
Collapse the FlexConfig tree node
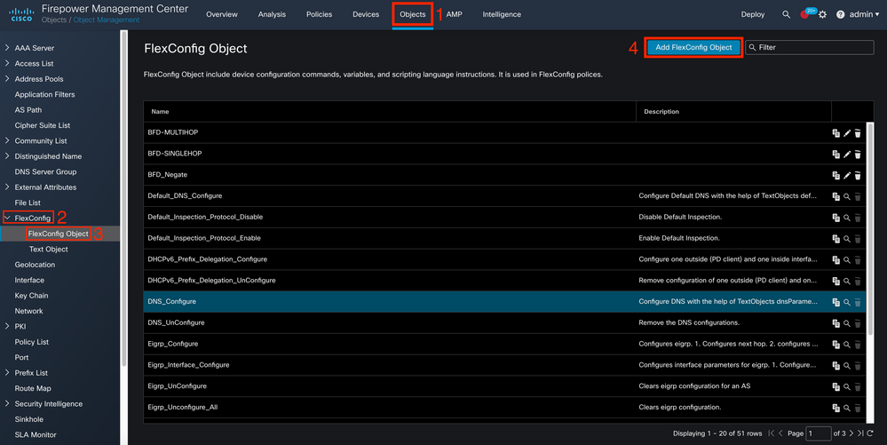click(7, 218)
